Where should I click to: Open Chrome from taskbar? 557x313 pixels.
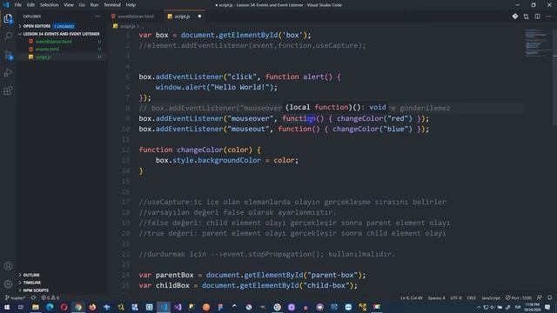(x=78, y=307)
